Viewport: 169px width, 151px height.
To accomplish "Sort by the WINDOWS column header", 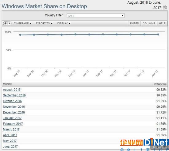I will pyautogui.click(x=160, y=84).
